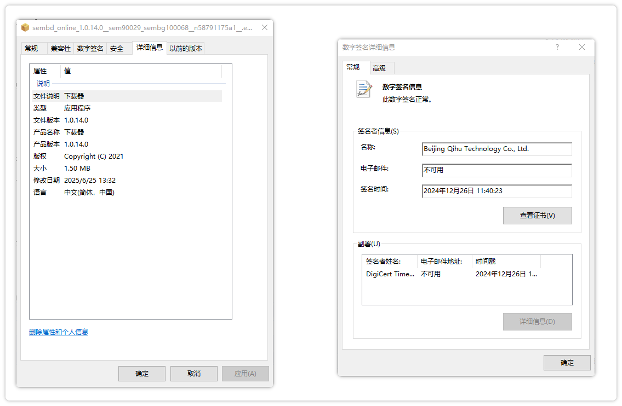This screenshot has height=406, width=622.
Task: Open the 以前的版本 tab
Action: point(186,49)
